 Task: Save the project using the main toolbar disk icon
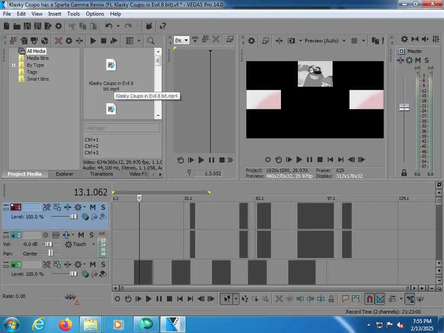point(27,26)
